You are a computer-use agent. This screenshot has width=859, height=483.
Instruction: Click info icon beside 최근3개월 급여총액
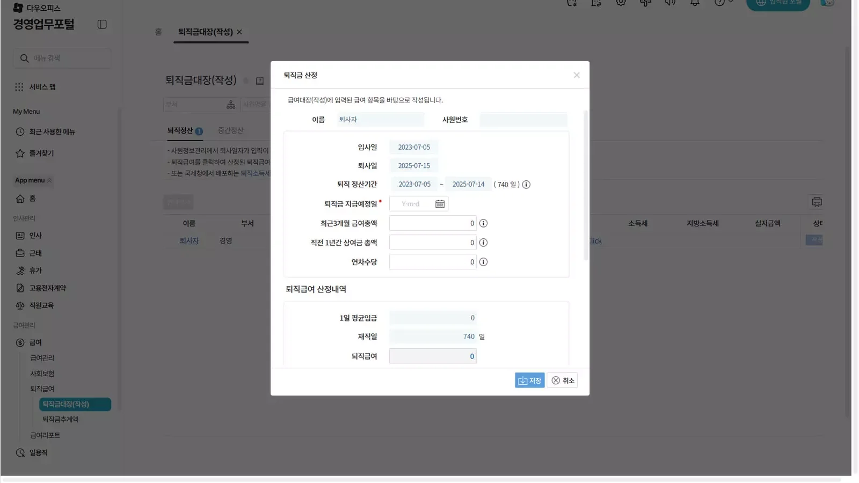tap(483, 223)
